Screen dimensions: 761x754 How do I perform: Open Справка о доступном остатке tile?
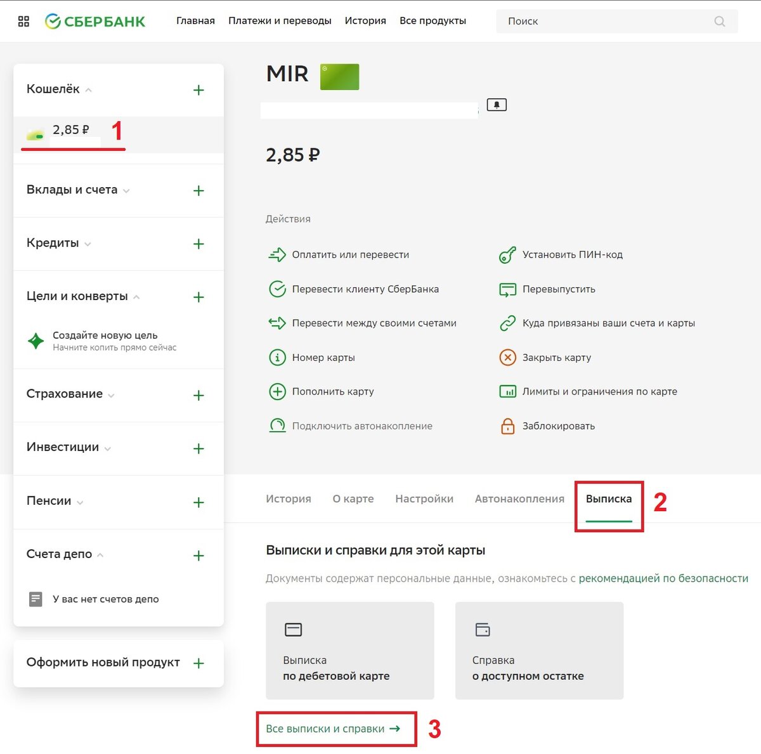point(540,651)
